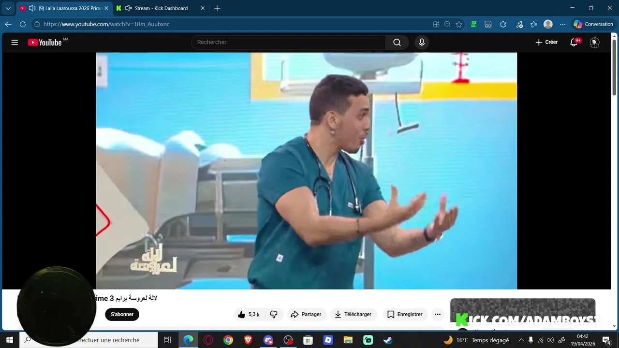Click the zoom out magnifier in address bar
Viewport: 619px width, 348px height.
point(447,24)
